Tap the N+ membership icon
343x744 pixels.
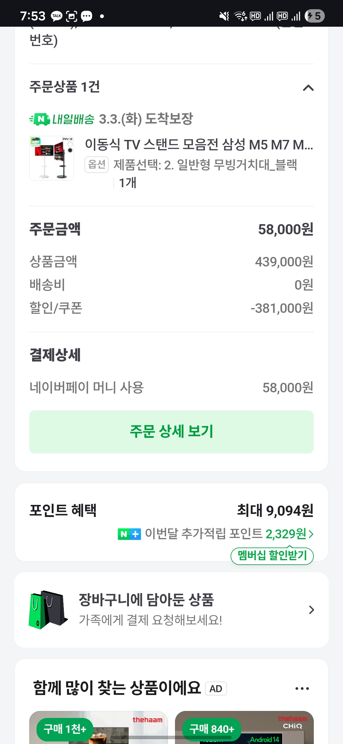(129, 534)
